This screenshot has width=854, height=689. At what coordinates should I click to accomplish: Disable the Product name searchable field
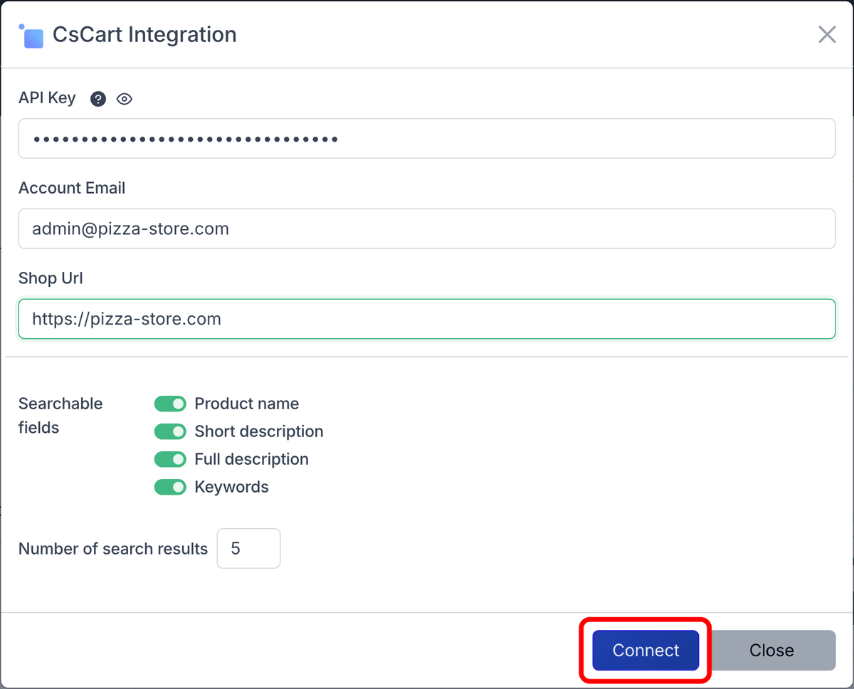[170, 404]
